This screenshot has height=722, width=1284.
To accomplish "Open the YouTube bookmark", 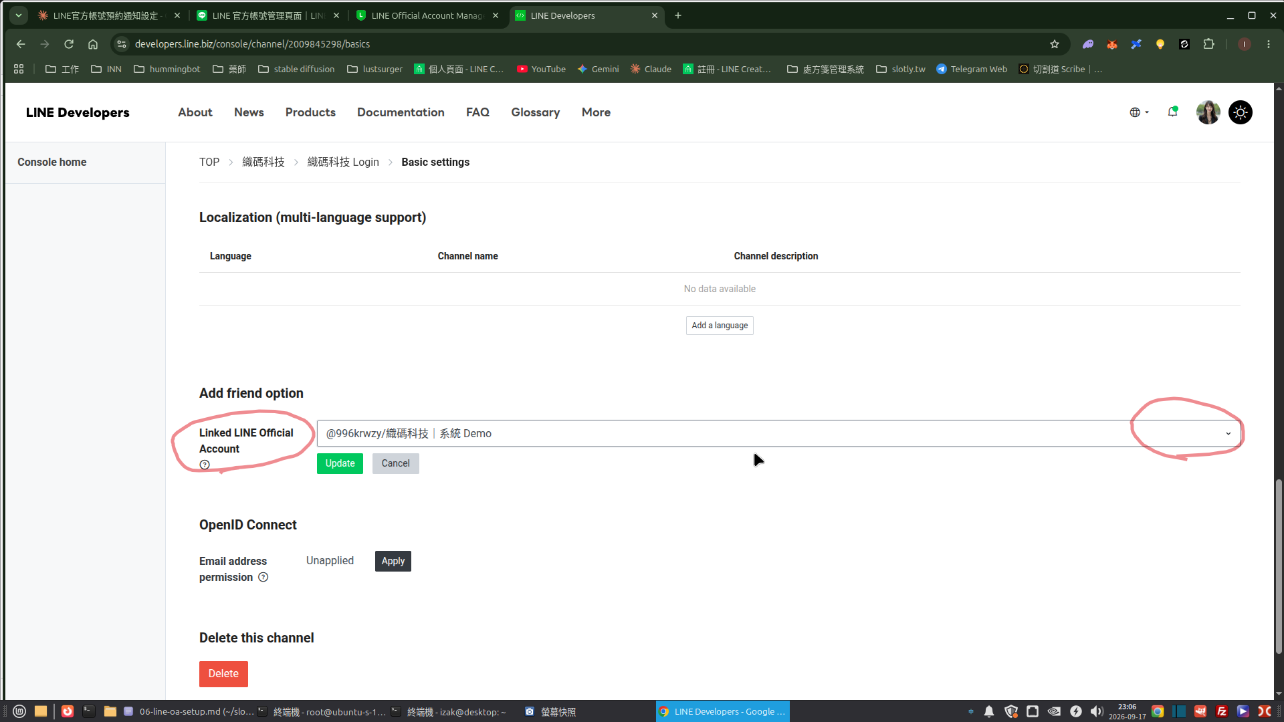I will (x=541, y=69).
